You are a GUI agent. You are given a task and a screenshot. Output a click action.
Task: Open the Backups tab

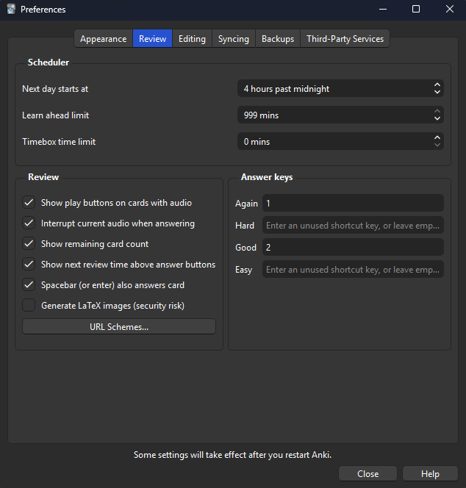click(x=278, y=39)
